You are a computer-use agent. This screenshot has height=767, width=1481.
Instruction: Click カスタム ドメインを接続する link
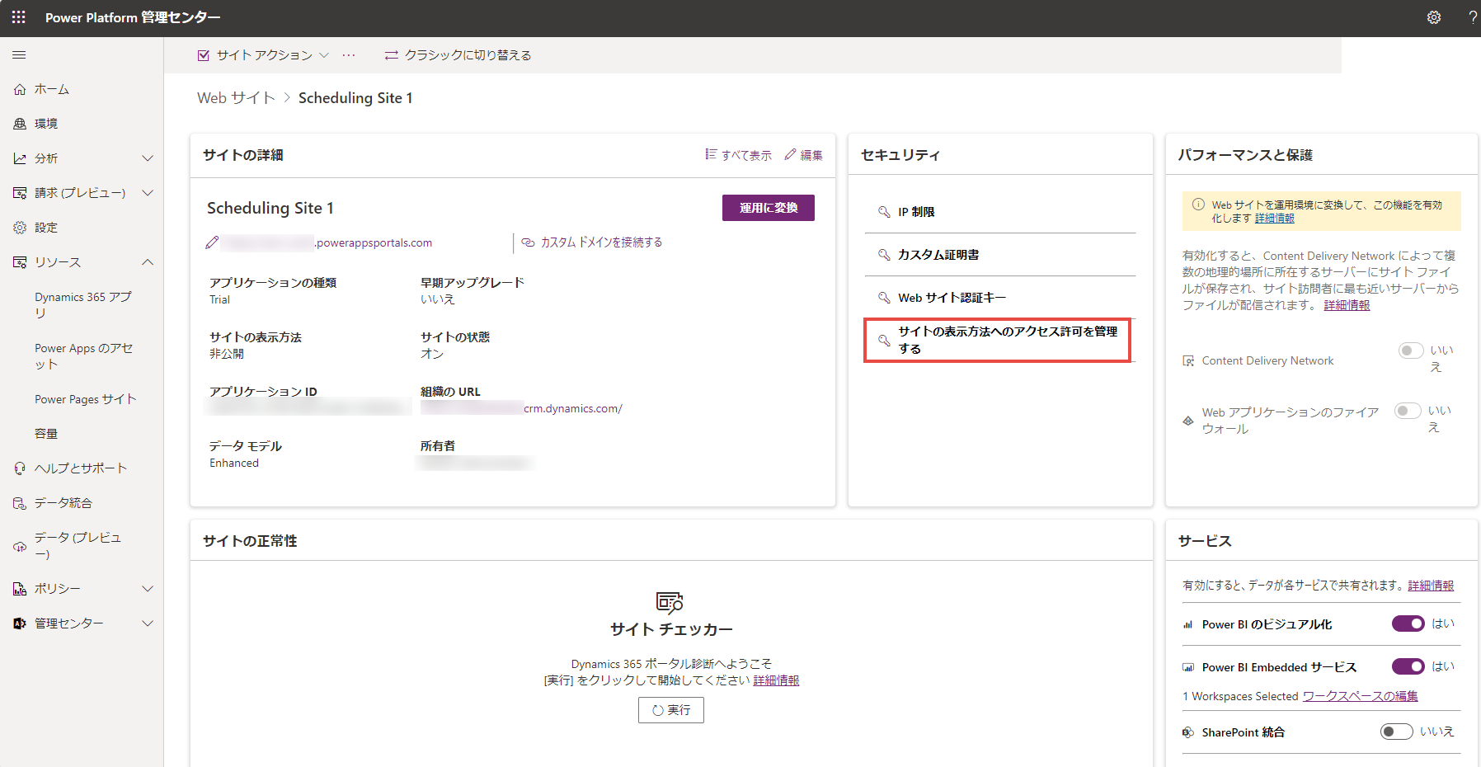click(x=601, y=242)
